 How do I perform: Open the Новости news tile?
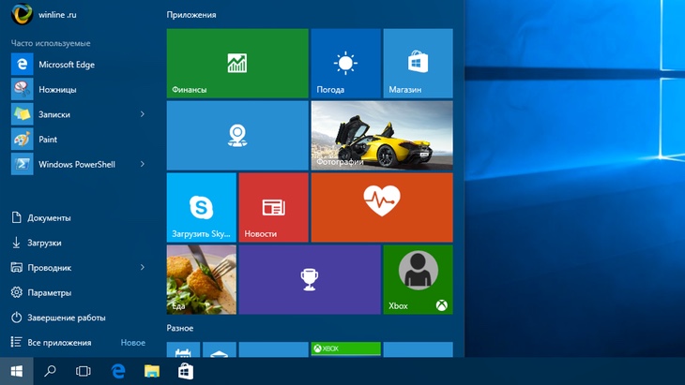coord(273,207)
